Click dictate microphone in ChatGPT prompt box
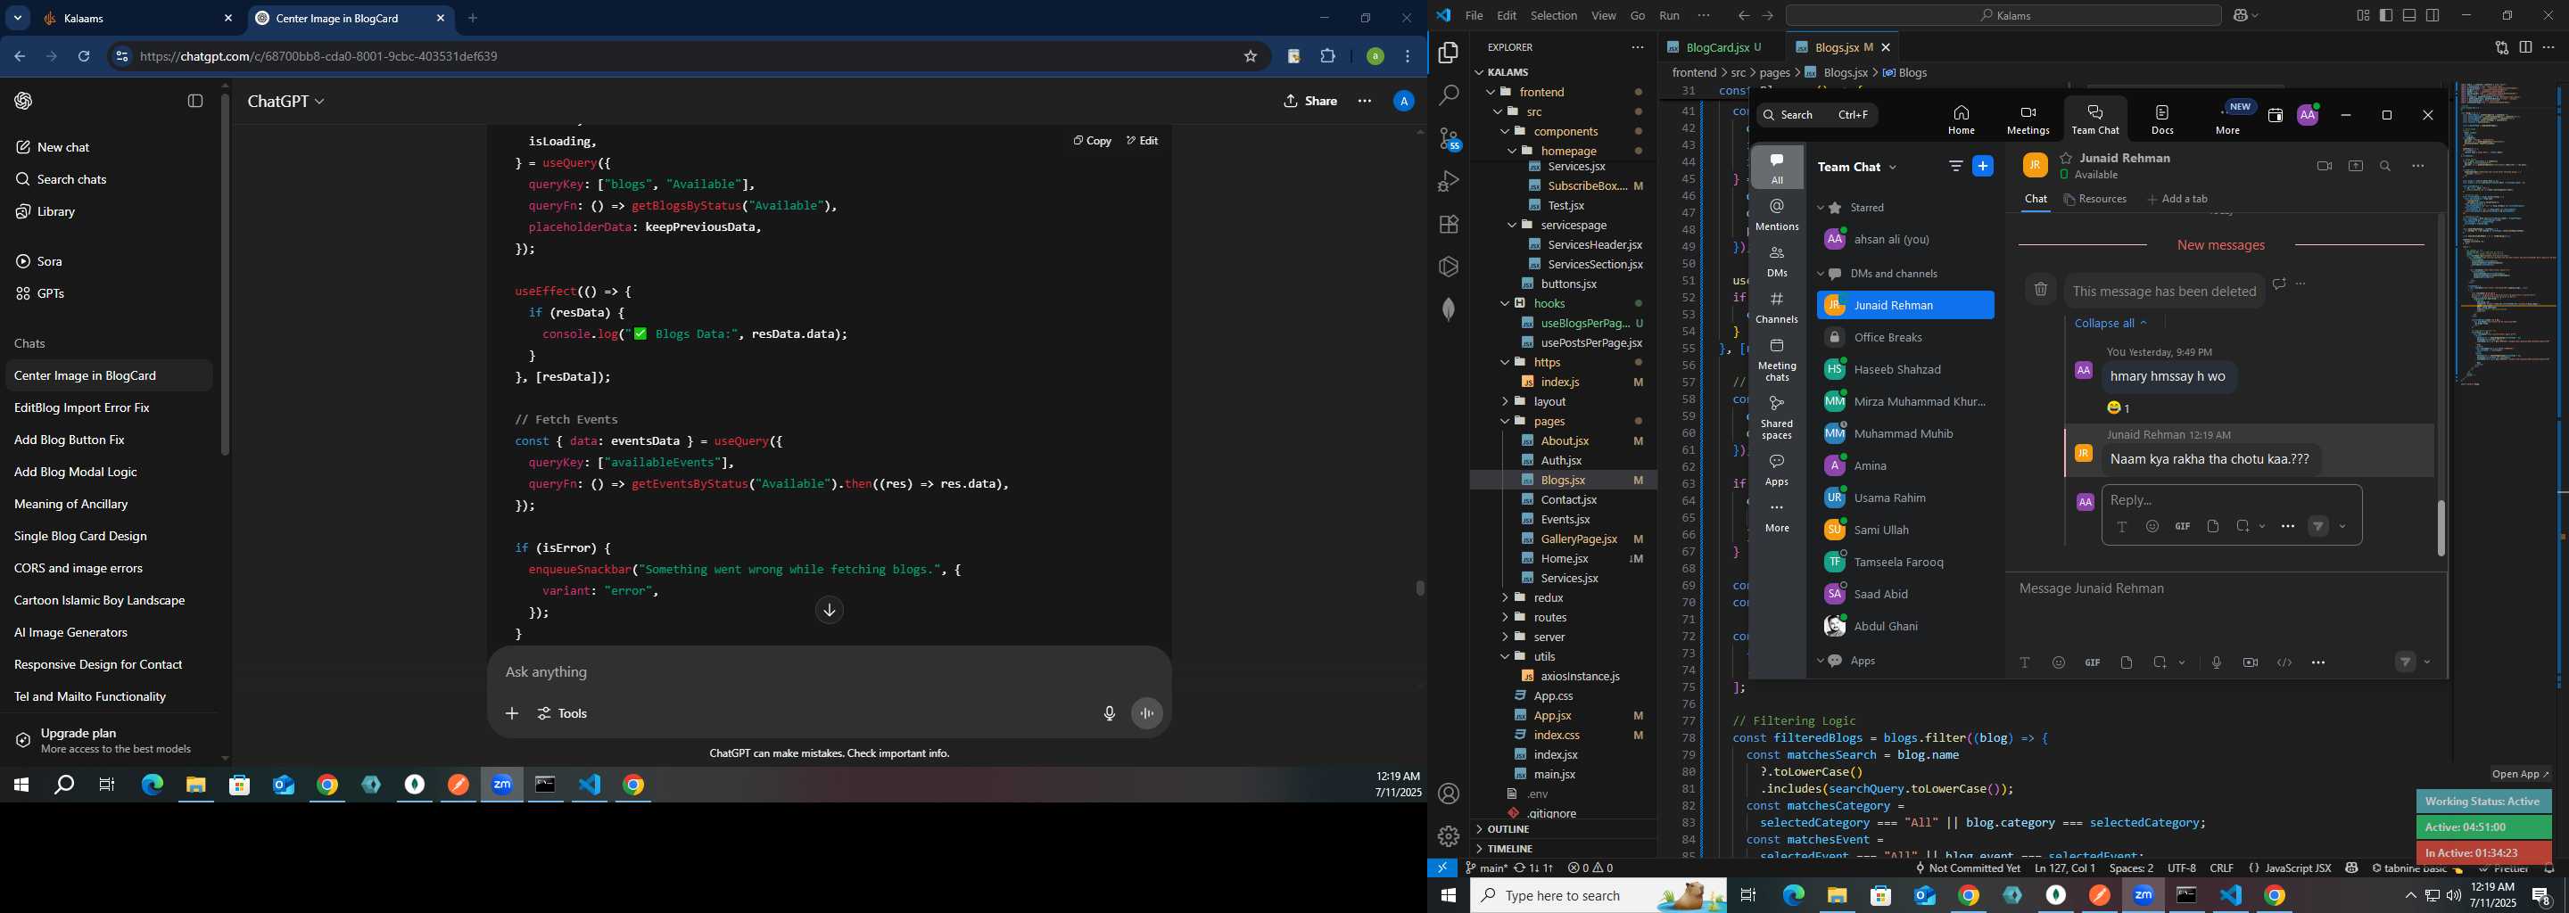The image size is (2569, 913). [1109, 713]
